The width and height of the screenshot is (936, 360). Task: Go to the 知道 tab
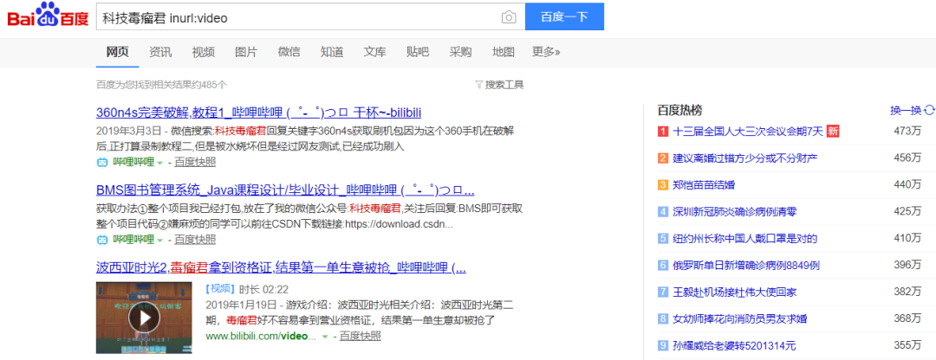(332, 52)
